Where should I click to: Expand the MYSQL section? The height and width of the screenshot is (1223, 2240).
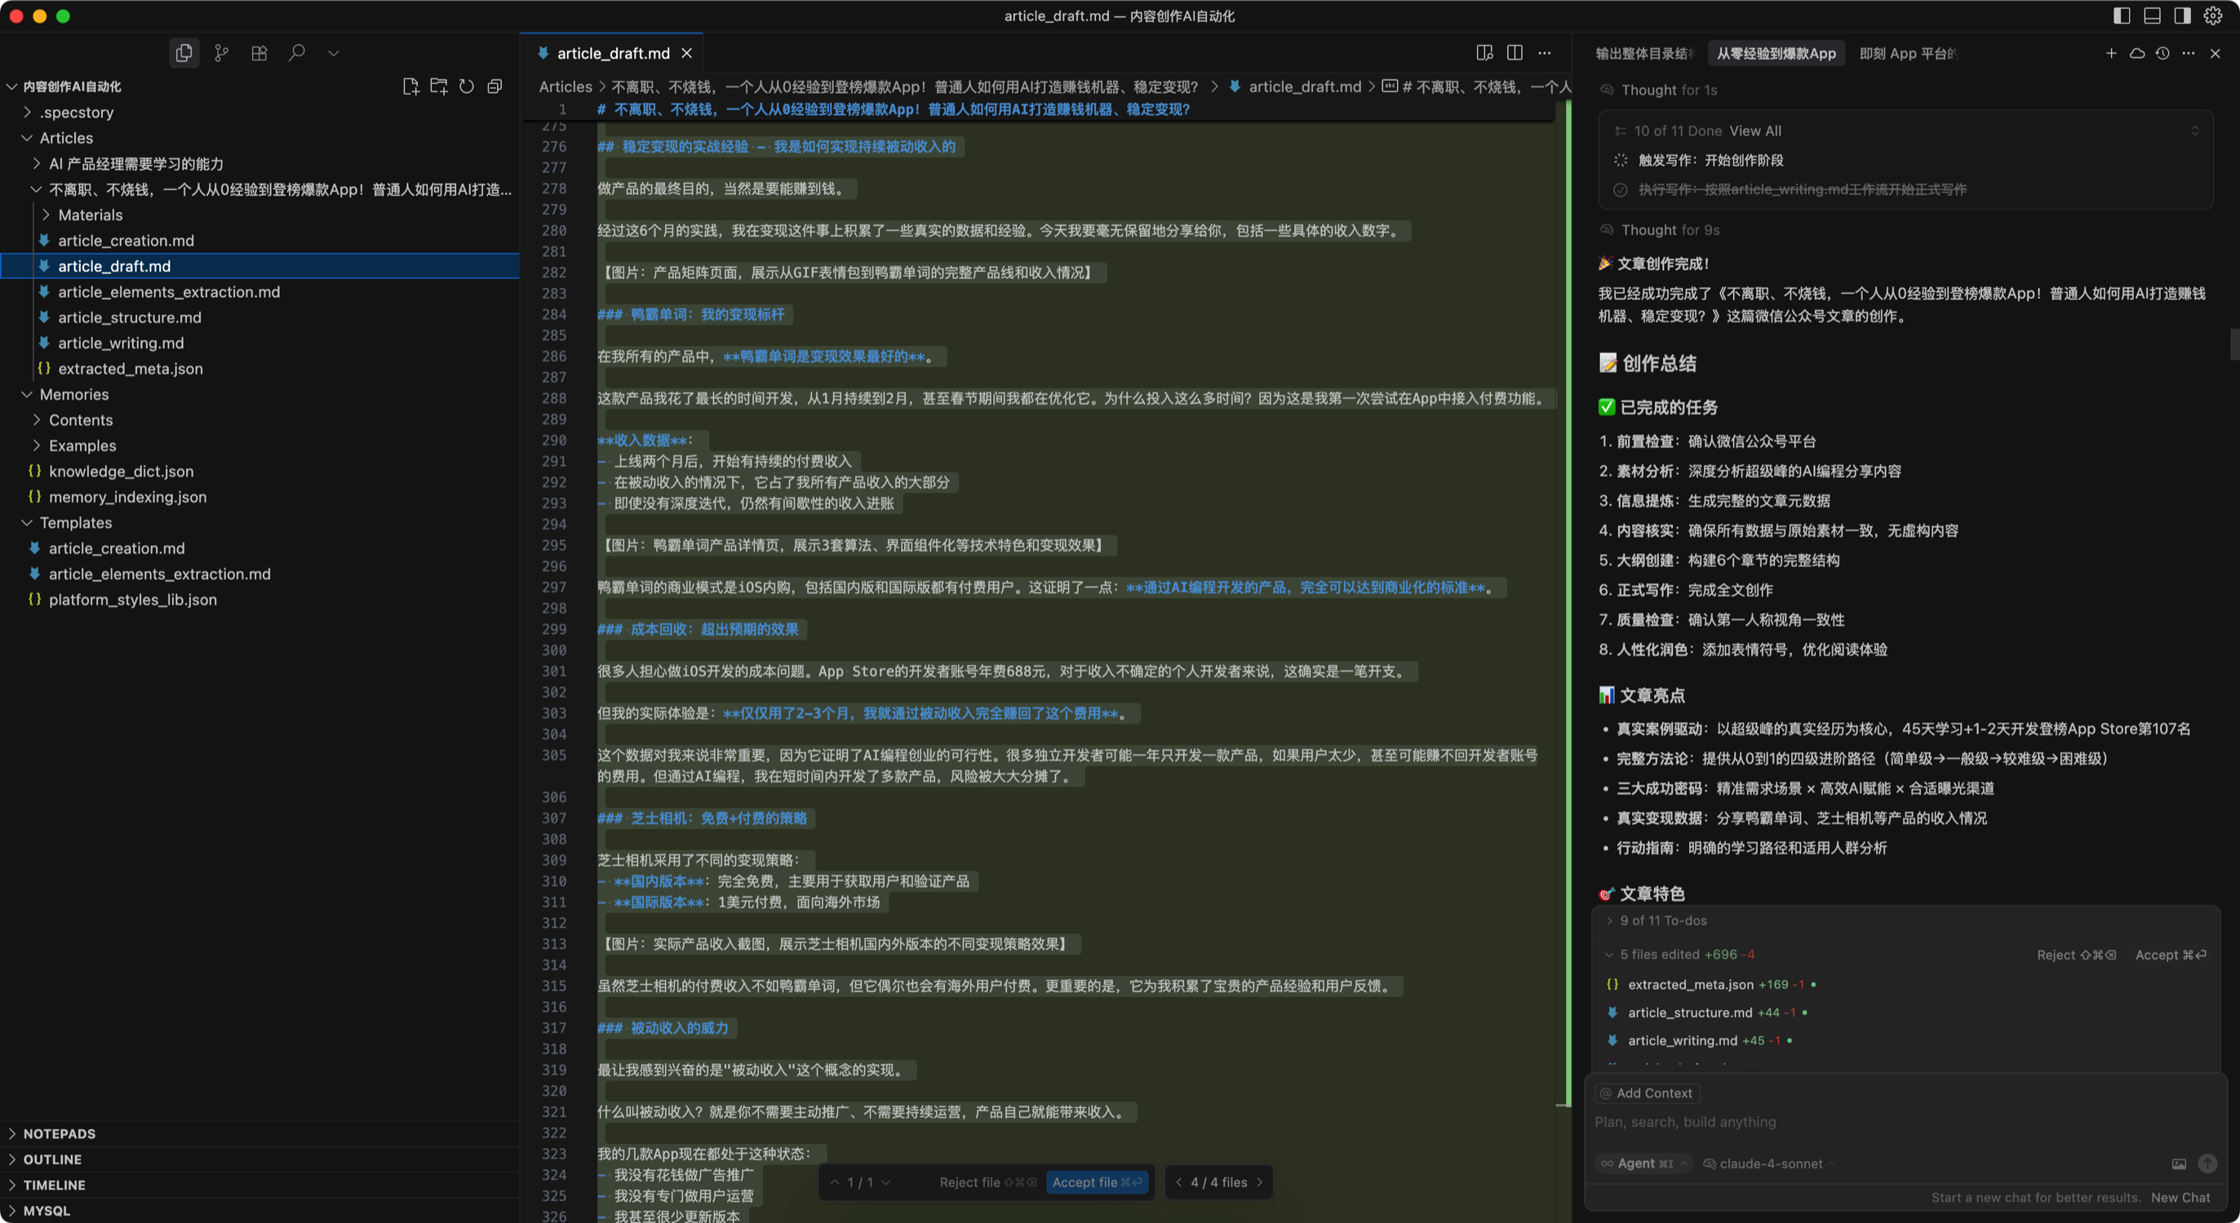(46, 1210)
